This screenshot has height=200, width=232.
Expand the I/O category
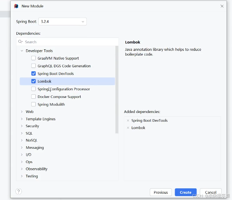coord(22,155)
